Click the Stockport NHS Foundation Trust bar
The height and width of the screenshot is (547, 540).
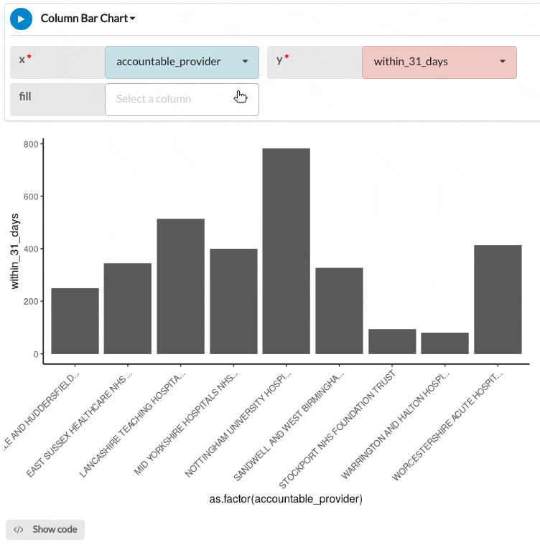[392, 341]
